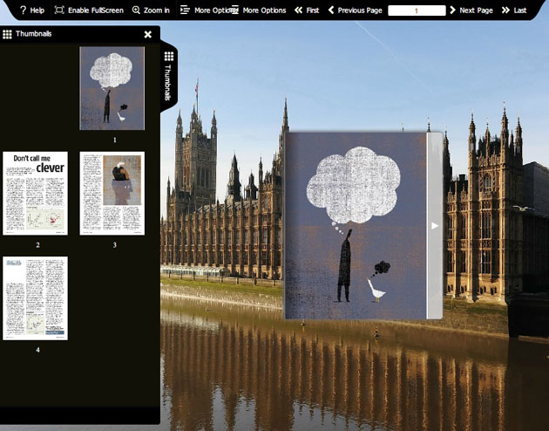
Task: Close the Thumbnails panel
Action: coord(148,34)
